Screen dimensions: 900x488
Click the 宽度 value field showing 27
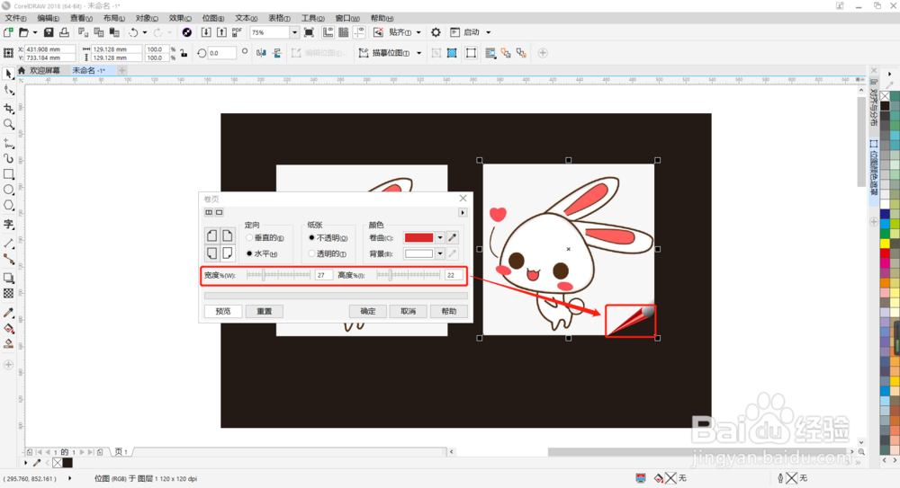[x=324, y=275]
